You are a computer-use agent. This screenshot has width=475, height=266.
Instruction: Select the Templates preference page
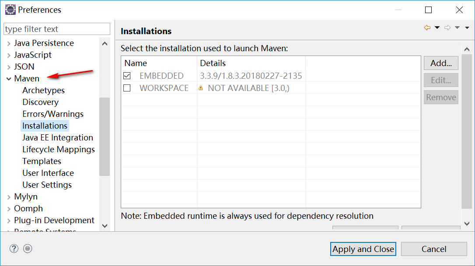coord(42,161)
